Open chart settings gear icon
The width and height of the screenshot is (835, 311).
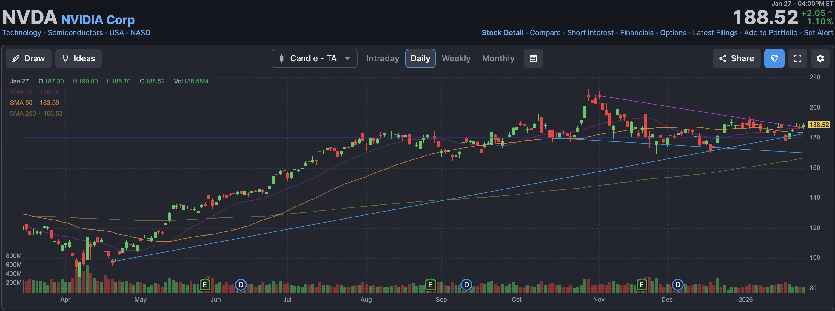820,58
